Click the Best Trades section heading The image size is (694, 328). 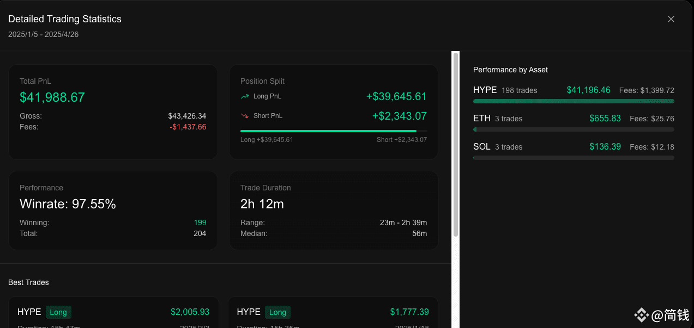coord(28,282)
